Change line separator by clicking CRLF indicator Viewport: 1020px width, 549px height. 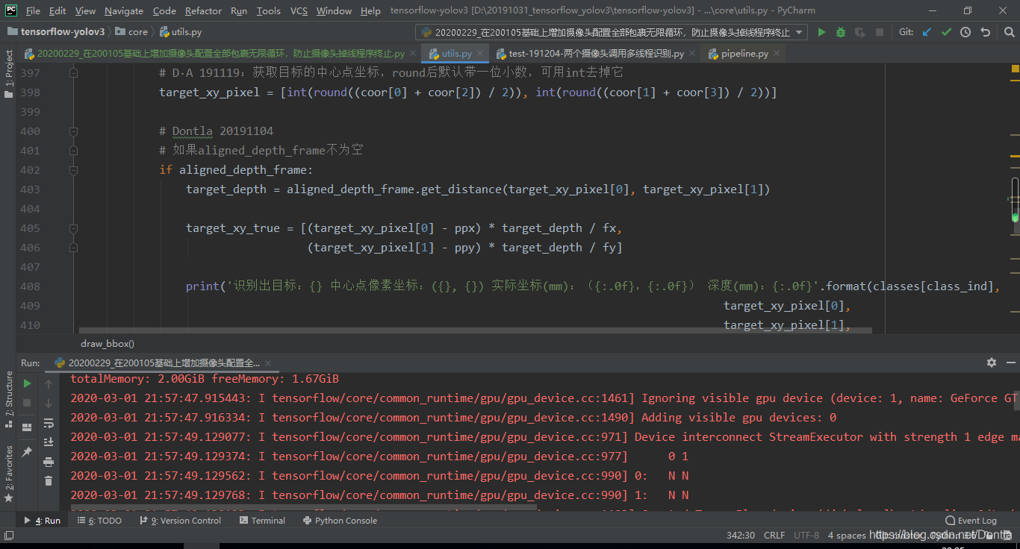click(x=774, y=535)
